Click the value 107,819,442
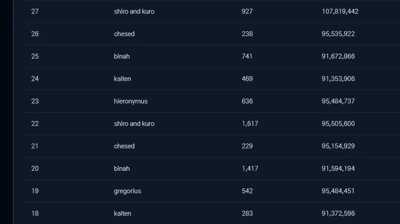 coord(340,12)
